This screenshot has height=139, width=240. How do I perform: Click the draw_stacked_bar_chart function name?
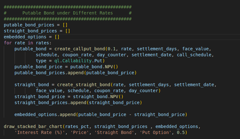coord(33,127)
